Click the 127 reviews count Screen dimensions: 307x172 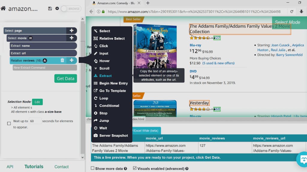pos(217,38)
